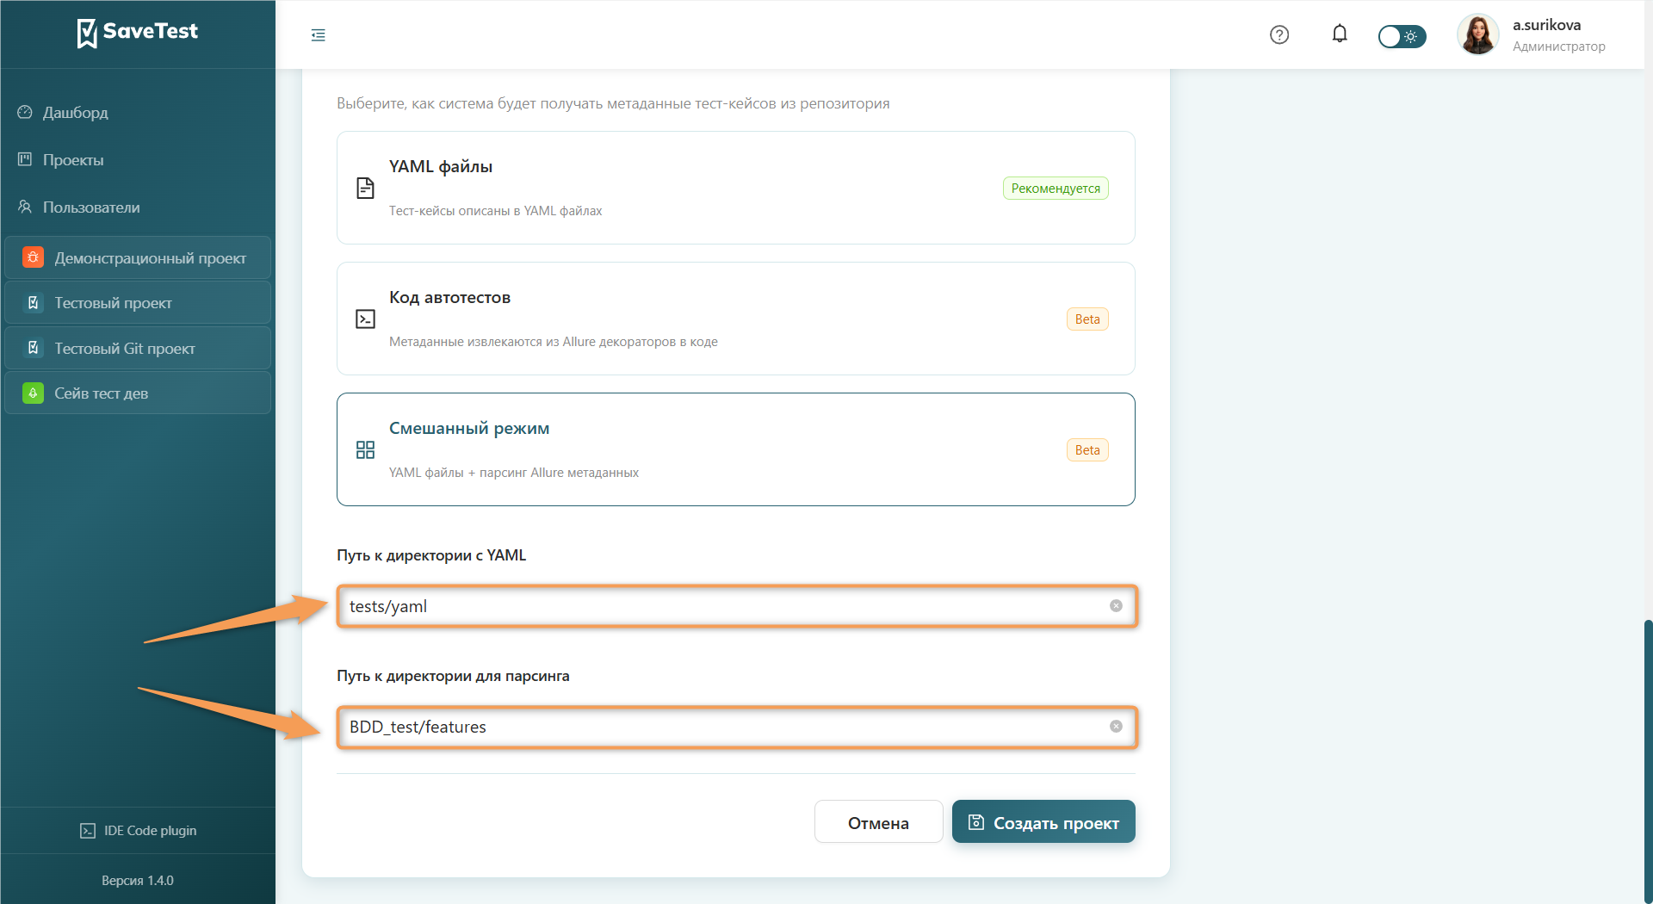Click the Смешанный режим grid icon
1653x904 pixels.
pos(365,449)
